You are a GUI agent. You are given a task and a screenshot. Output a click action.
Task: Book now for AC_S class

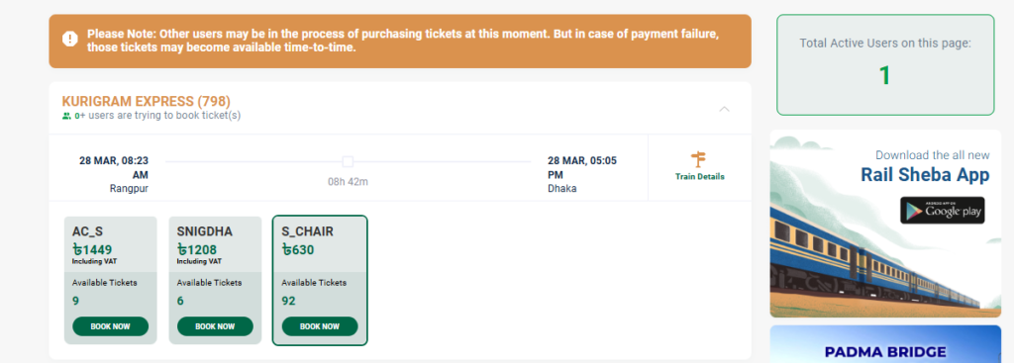pyautogui.click(x=111, y=326)
